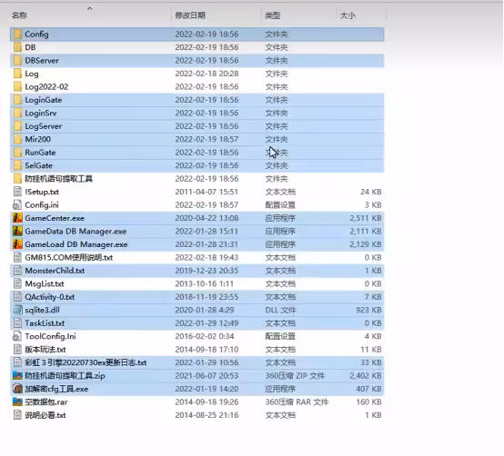Select the sqlite3.dll file icon
504x456 pixels.
coord(17,310)
